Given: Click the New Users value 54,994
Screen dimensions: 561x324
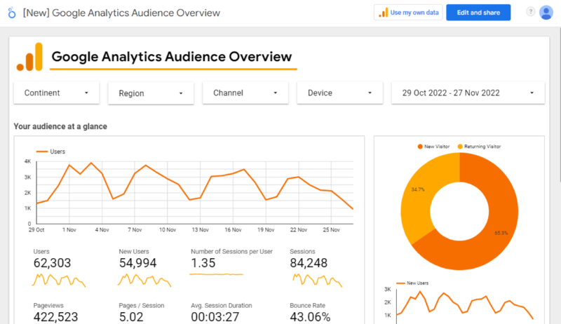Looking at the screenshot, I should [x=137, y=263].
